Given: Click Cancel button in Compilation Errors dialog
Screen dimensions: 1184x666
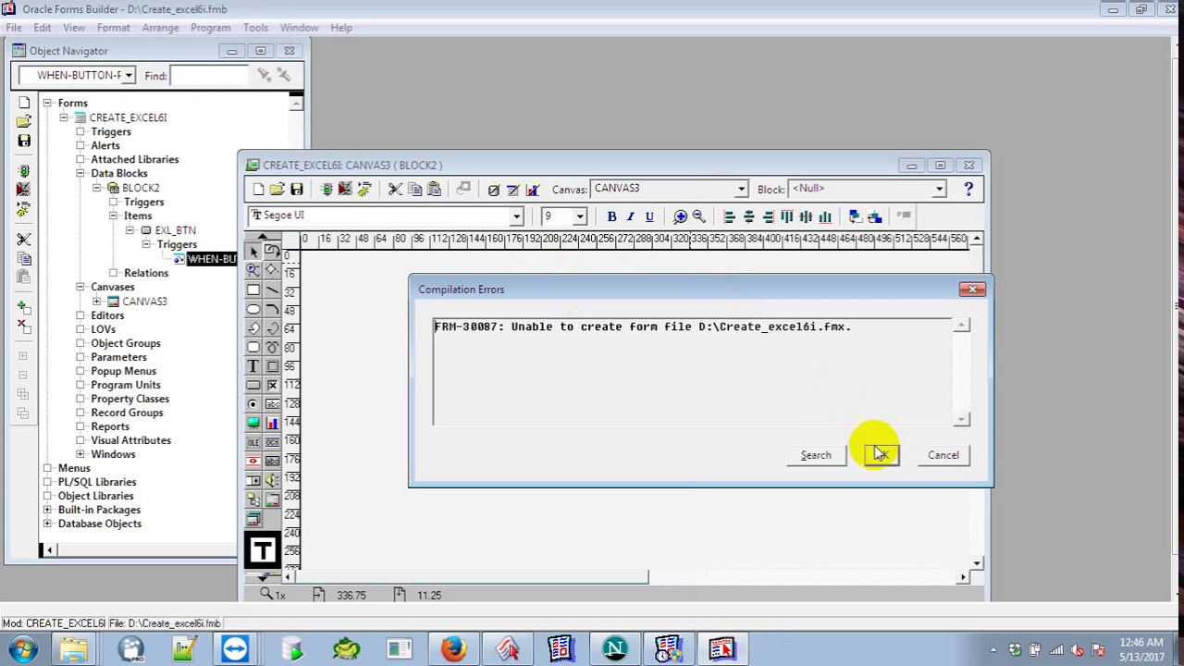Looking at the screenshot, I should tap(943, 455).
